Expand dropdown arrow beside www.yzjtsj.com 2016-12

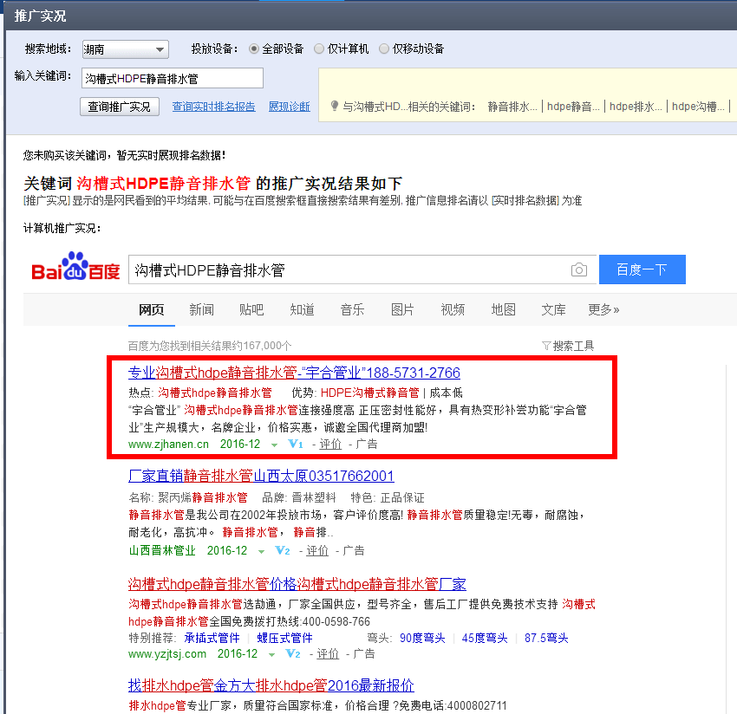click(x=271, y=655)
